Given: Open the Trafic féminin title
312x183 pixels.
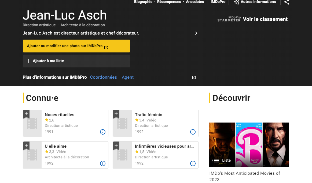Looking at the screenshot, I should [148, 115].
